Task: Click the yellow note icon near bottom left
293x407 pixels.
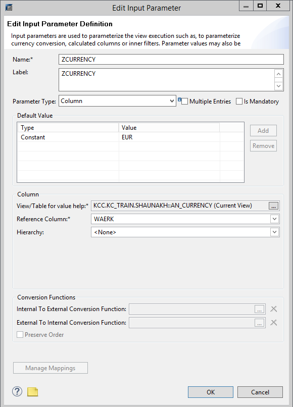Action: click(32, 391)
